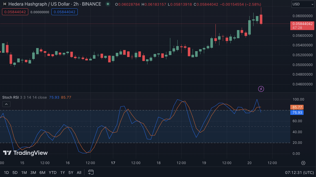Click the 60.00 Stoch RSI scale label

tap(297, 121)
